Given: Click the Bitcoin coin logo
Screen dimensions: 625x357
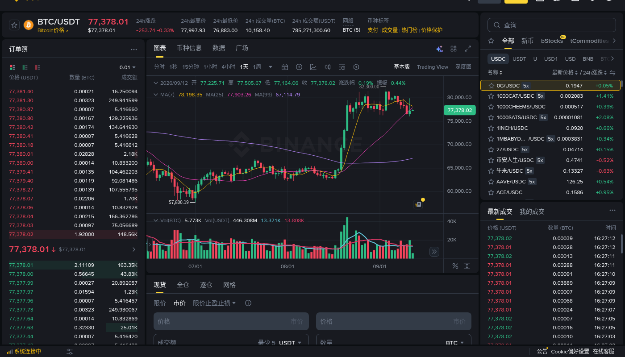Looking at the screenshot, I should click(29, 25).
